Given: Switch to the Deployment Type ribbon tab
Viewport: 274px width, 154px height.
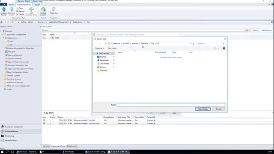Looking at the screenshot, I should pyautogui.click(x=24, y=5).
